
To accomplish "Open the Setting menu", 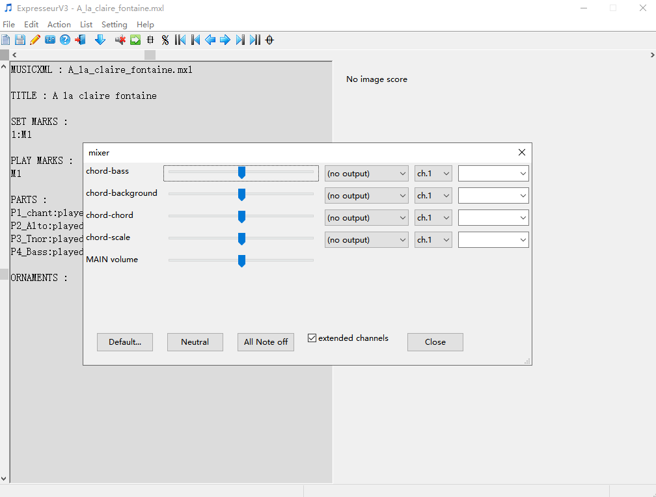I will (114, 25).
